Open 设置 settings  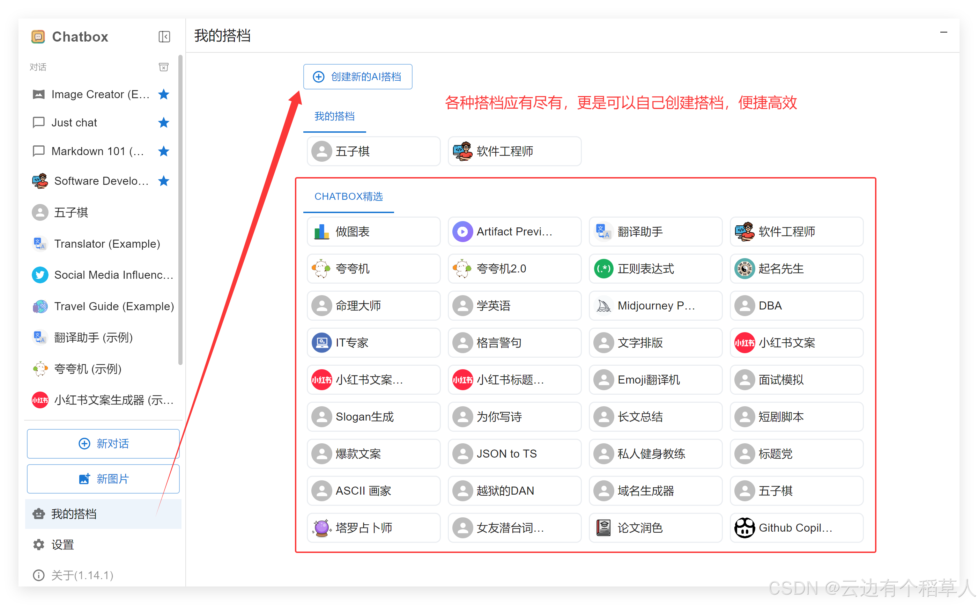coord(103,545)
